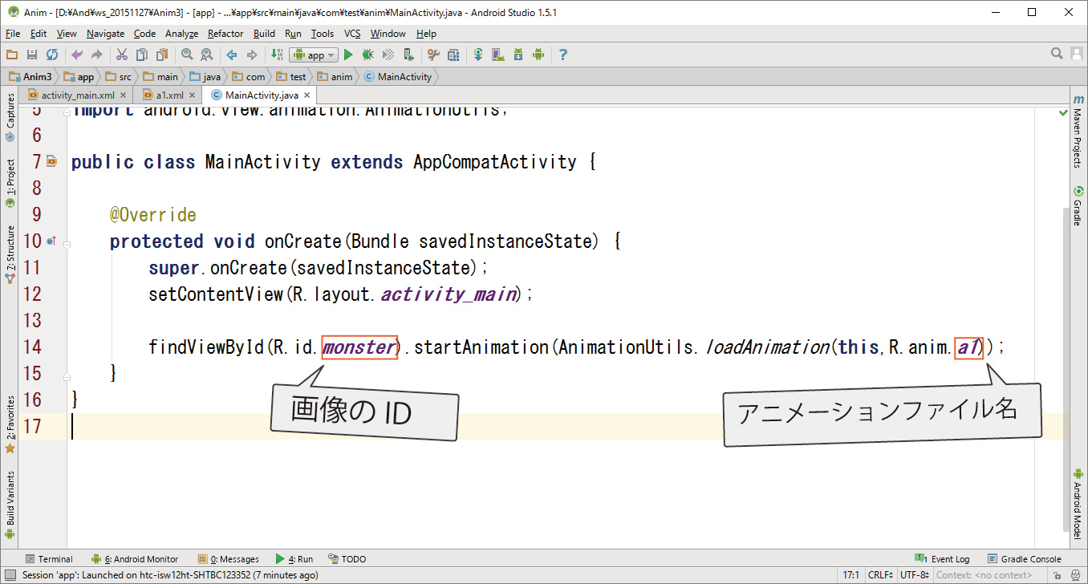Click the Cut scissors icon
This screenshot has height=584, width=1088.
[x=122, y=55]
